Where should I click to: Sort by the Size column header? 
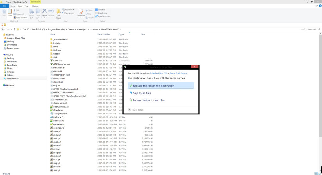click(143, 35)
